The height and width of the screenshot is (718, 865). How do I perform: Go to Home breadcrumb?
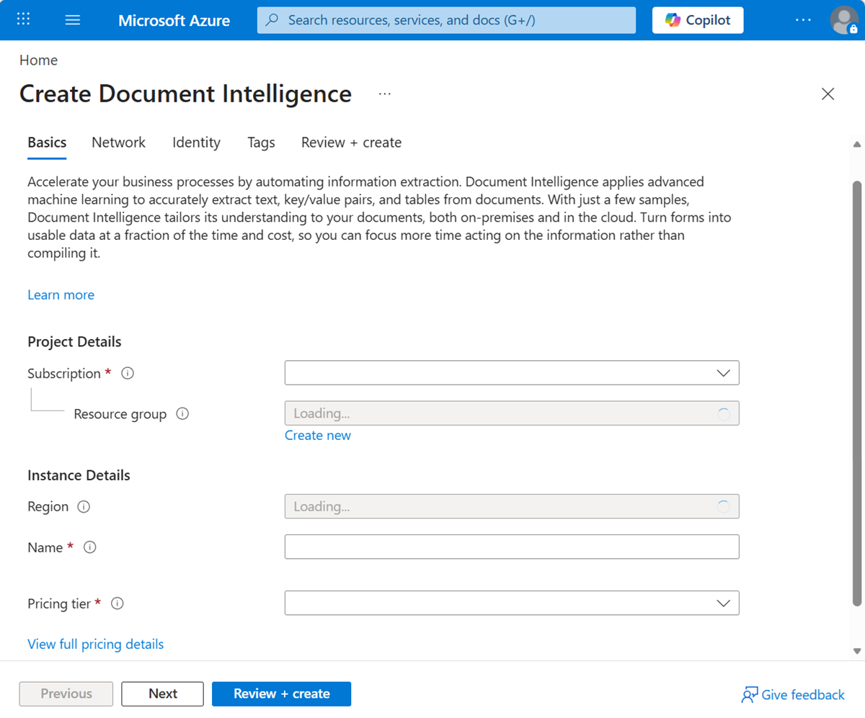point(38,60)
